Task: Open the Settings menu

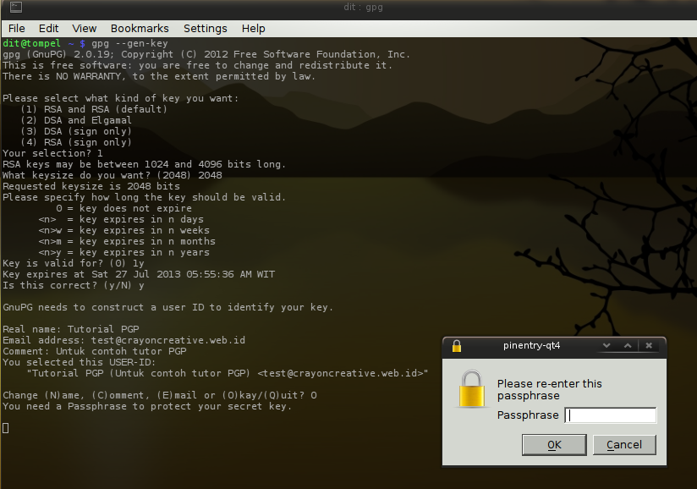Action: point(205,29)
